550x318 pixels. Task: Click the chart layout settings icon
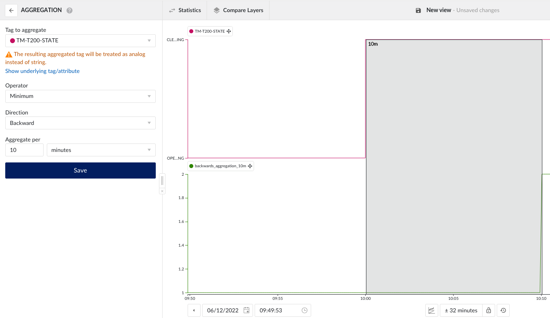coord(432,310)
